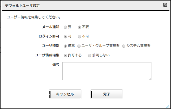Select 不要 for メール通知
Screen dimensions: 171x109
click(79, 27)
